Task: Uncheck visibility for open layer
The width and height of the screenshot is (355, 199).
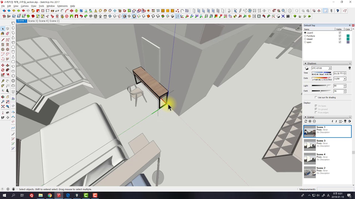Action: point(340,42)
